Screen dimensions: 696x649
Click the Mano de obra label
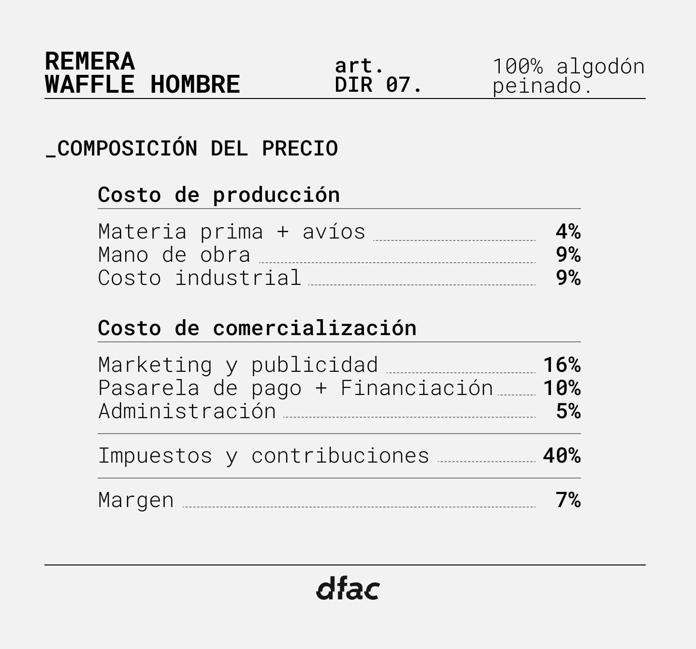pyautogui.click(x=174, y=255)
